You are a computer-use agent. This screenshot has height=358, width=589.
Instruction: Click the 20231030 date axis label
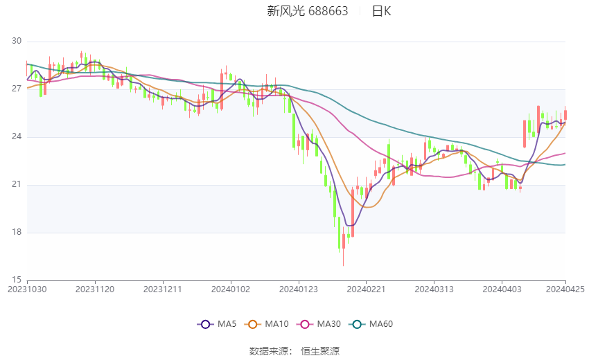27,289
